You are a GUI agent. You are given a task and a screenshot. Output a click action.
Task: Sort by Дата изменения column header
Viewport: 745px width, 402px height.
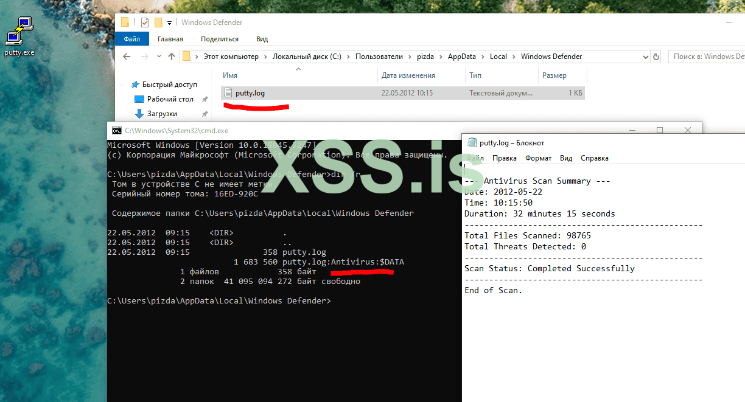[x=408, y=75]
